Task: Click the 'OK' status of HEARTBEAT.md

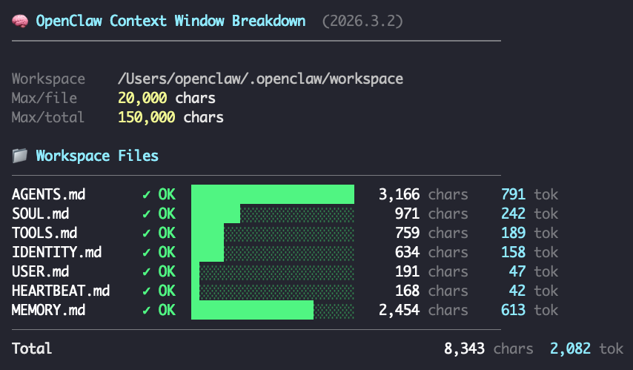Action: (167, 291)
